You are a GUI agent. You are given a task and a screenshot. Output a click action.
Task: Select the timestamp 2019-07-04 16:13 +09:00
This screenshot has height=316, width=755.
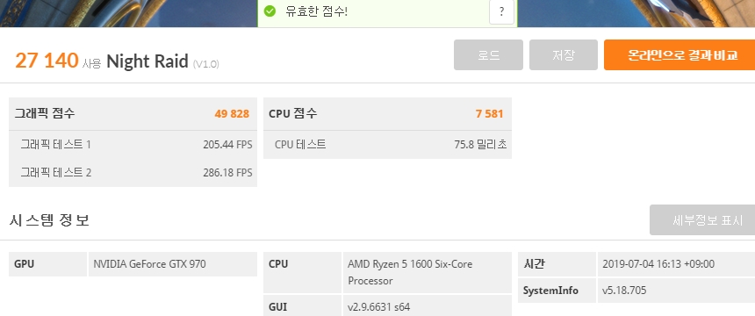pyautogui.click(x=658, y=264)
